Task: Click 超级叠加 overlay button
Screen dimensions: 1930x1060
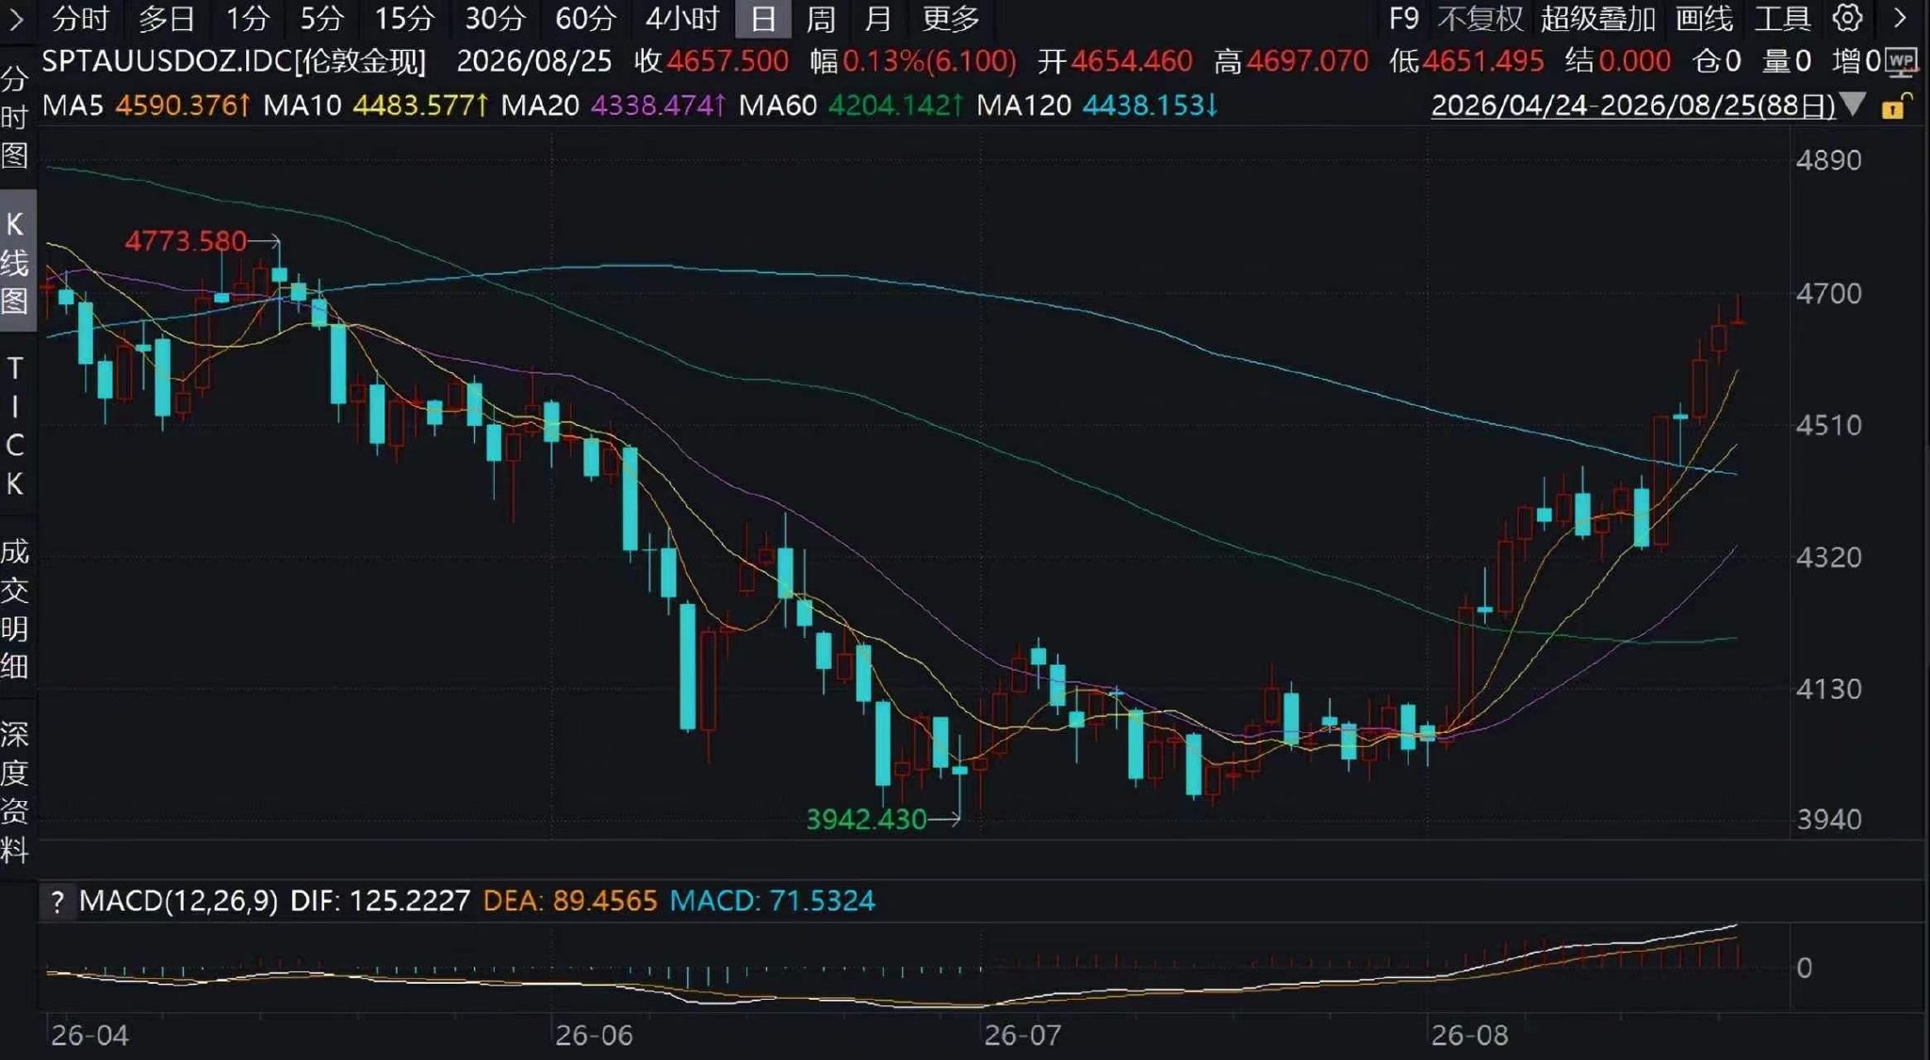Action: pos(1598,18)
